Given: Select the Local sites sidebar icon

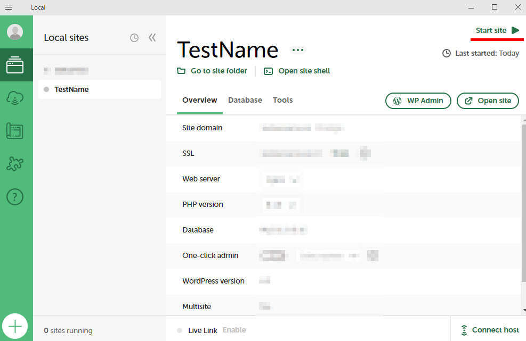Looking at the screenshot, I should (15, 65).
